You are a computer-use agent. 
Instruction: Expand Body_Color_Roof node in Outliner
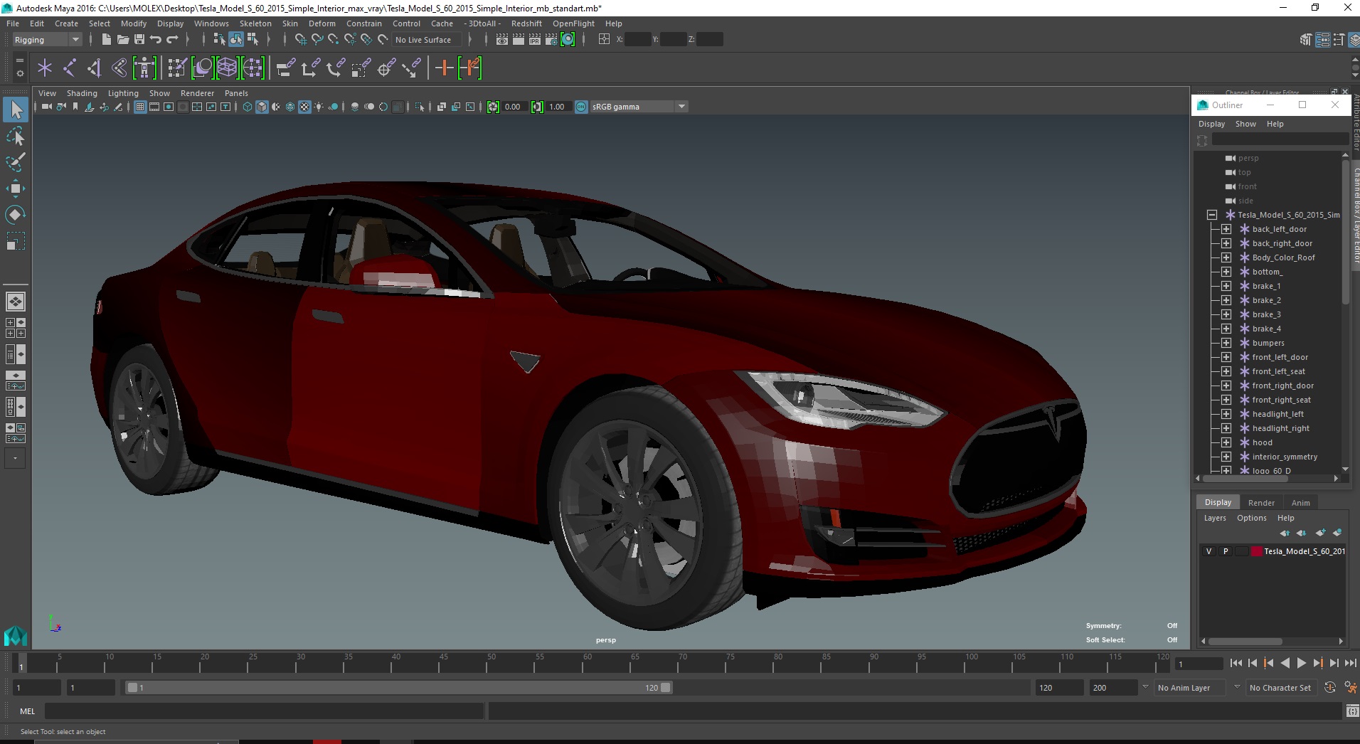(1226, 257)
